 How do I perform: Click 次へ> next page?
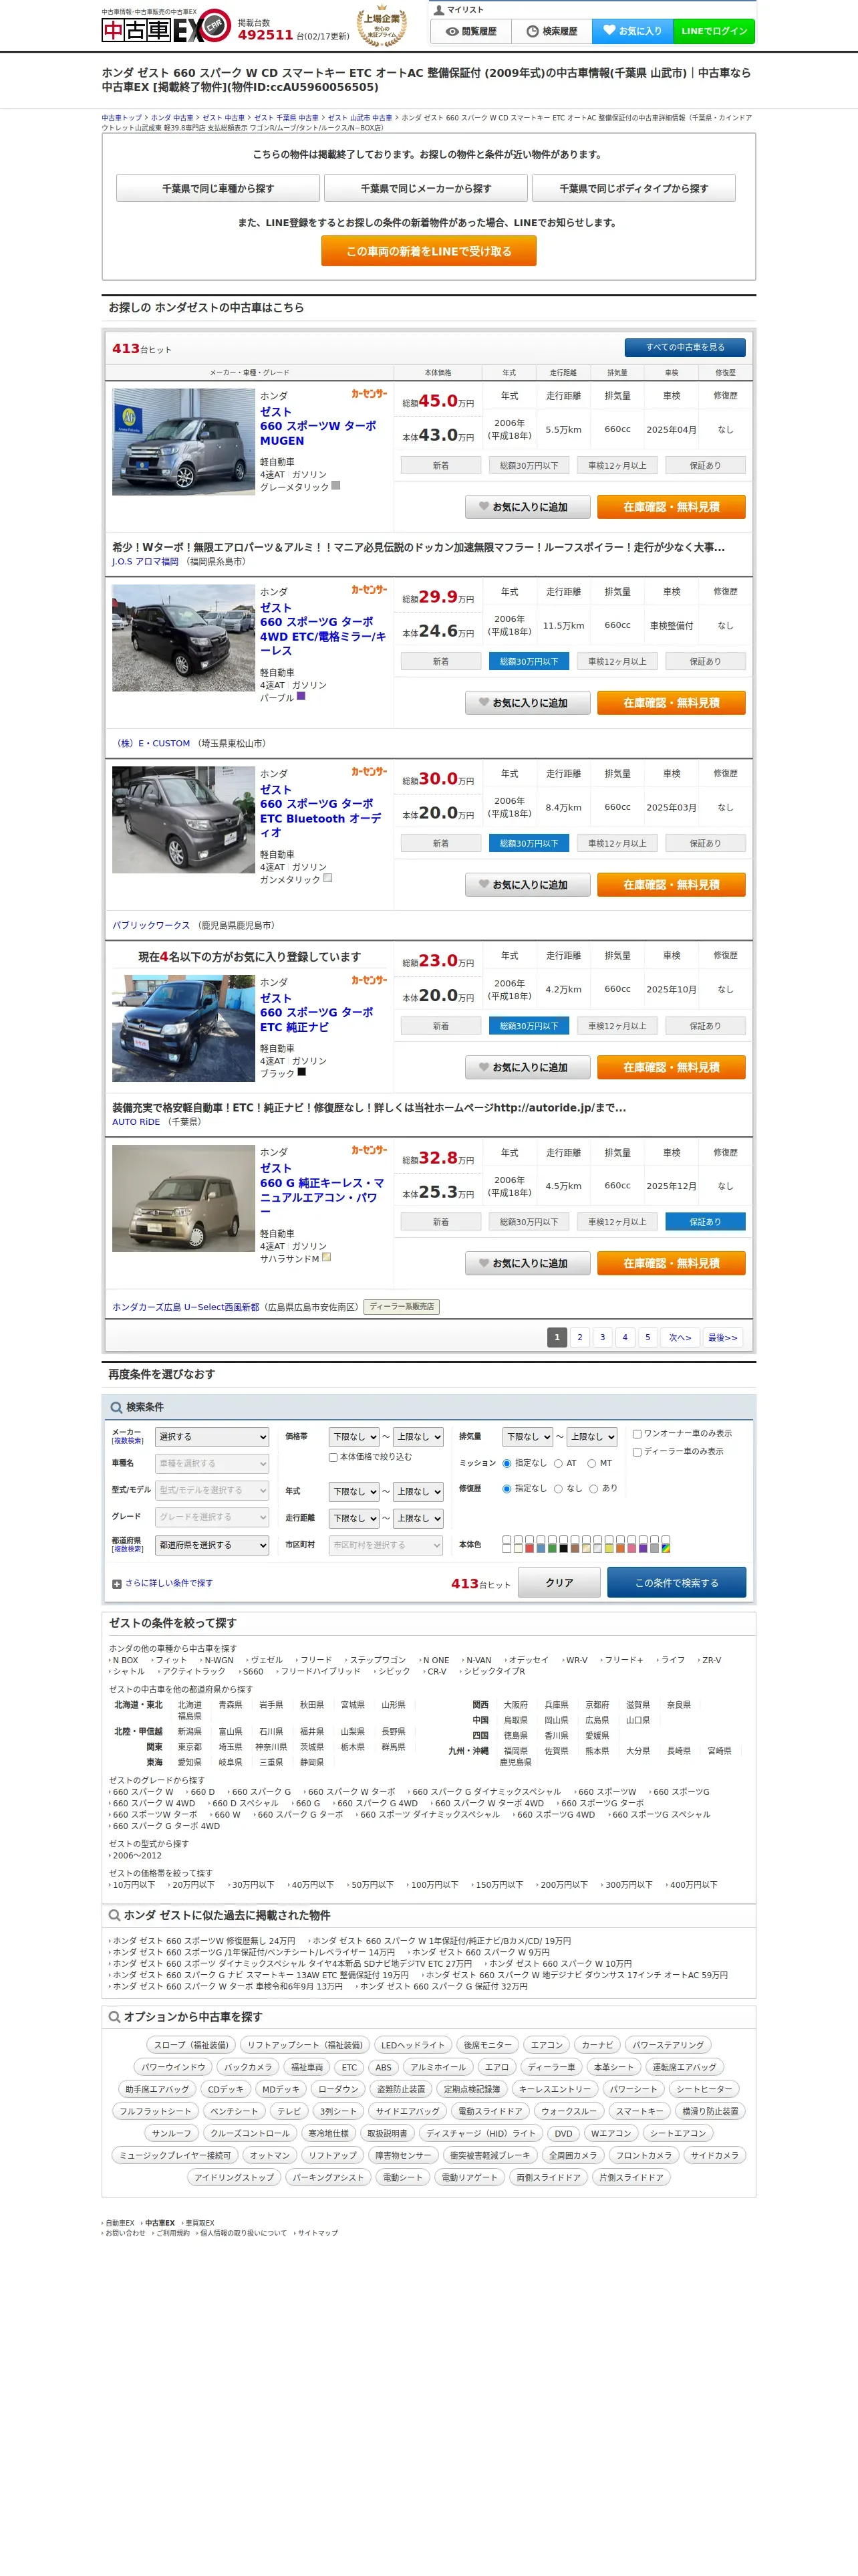point(679,1338)
